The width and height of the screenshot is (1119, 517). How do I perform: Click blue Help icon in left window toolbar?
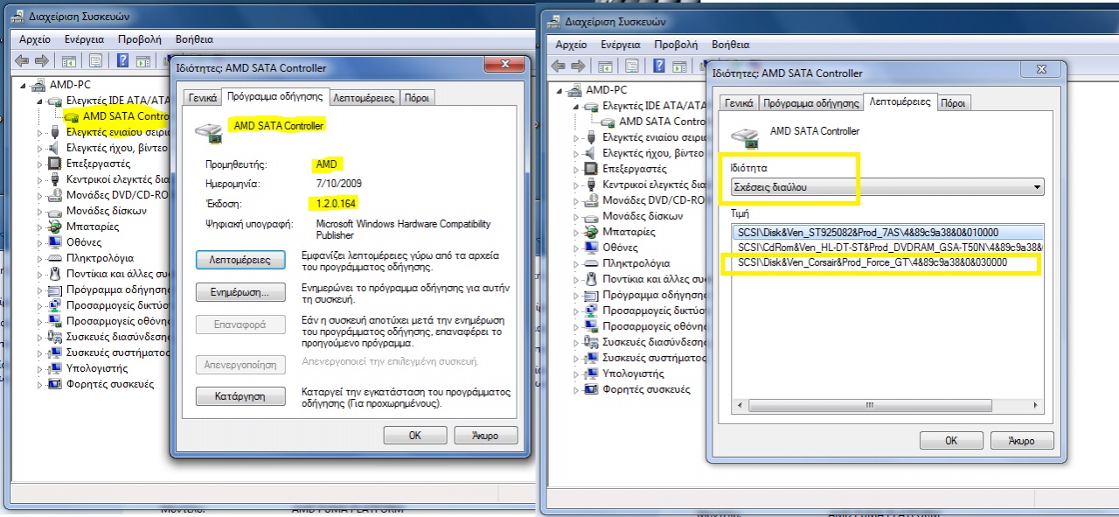pyautogui.click(x=122, y=60)
